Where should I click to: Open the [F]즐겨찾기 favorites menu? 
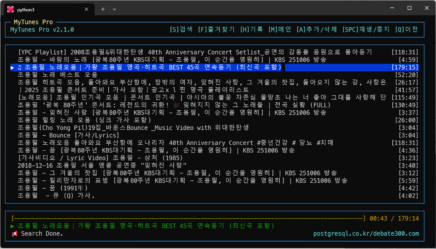pyautogui.click(x=216, y=29)
